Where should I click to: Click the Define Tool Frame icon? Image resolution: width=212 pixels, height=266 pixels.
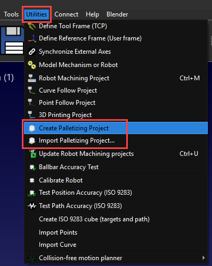pyautogui.click(x=32, y=26)
